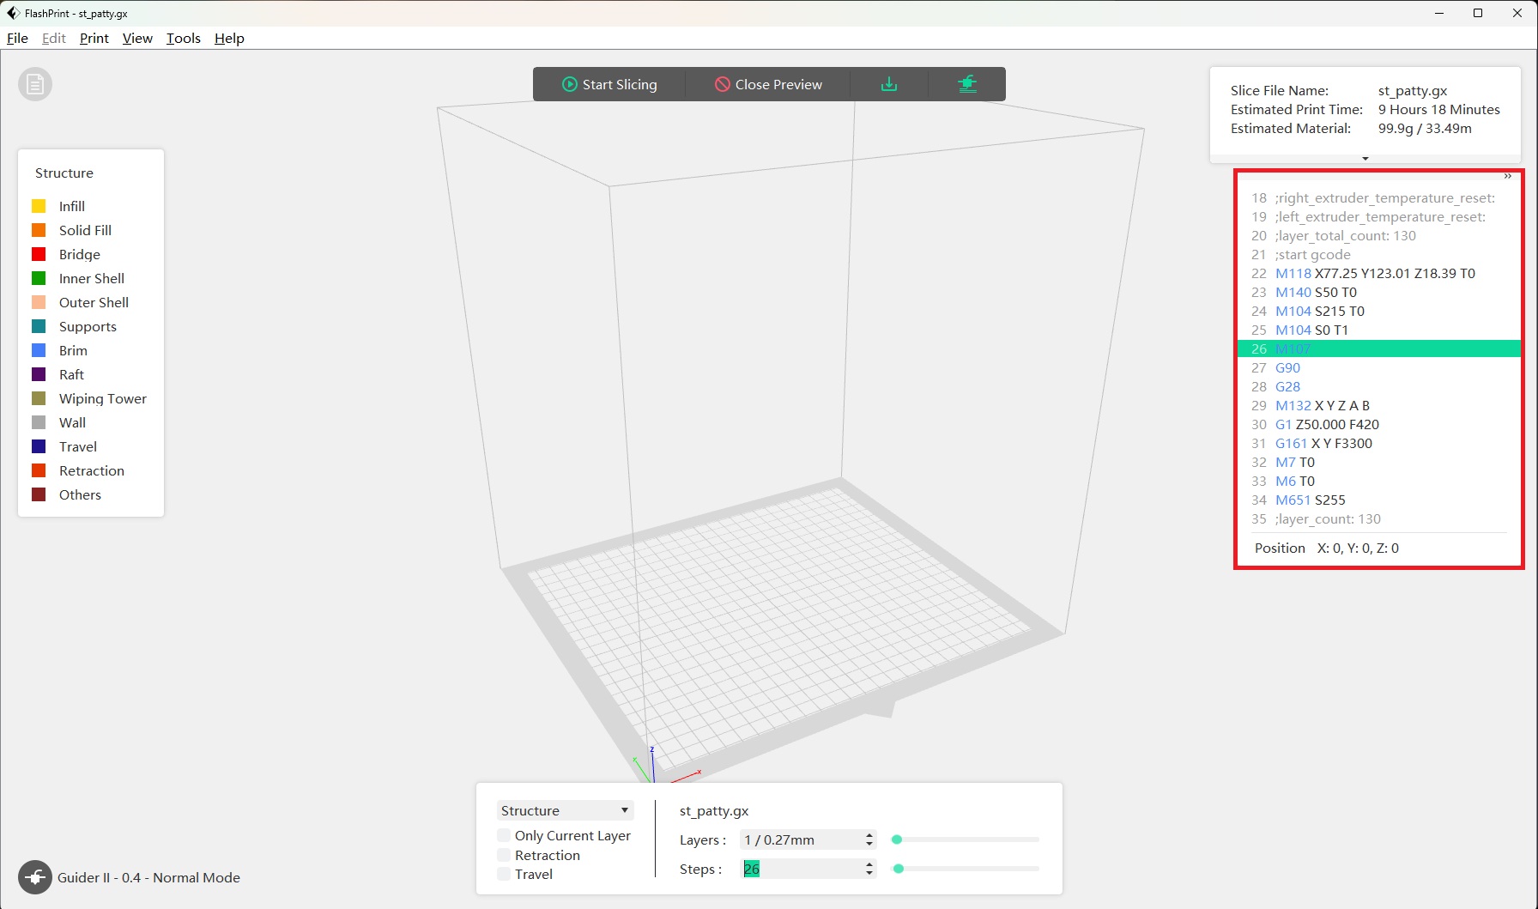The height and width of the screenshot is (909, 1538).
Task: Click the printer connection icon near Guider II
Action: coord(35,877)
